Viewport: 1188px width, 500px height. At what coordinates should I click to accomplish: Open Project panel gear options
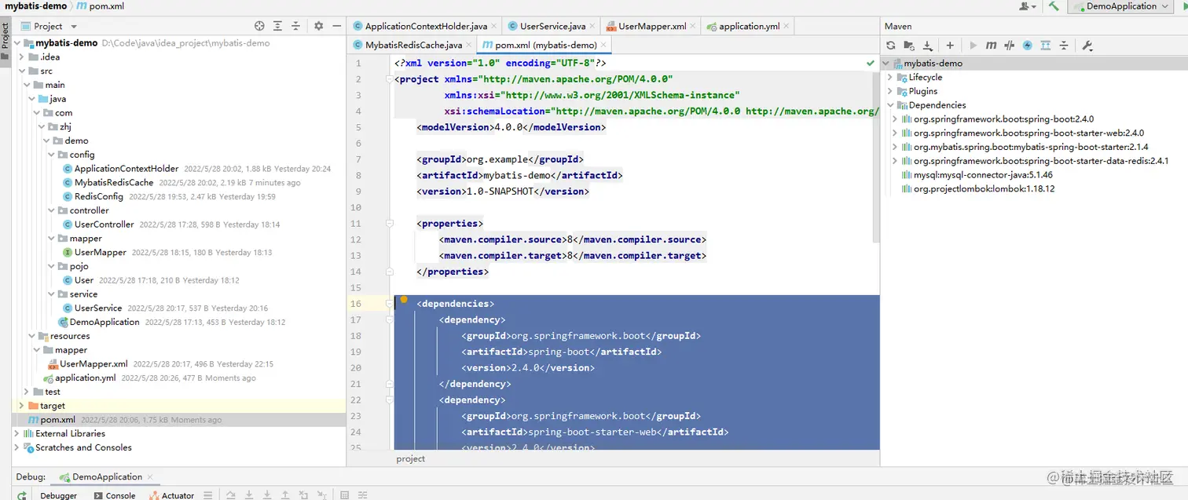coord(318,26)
